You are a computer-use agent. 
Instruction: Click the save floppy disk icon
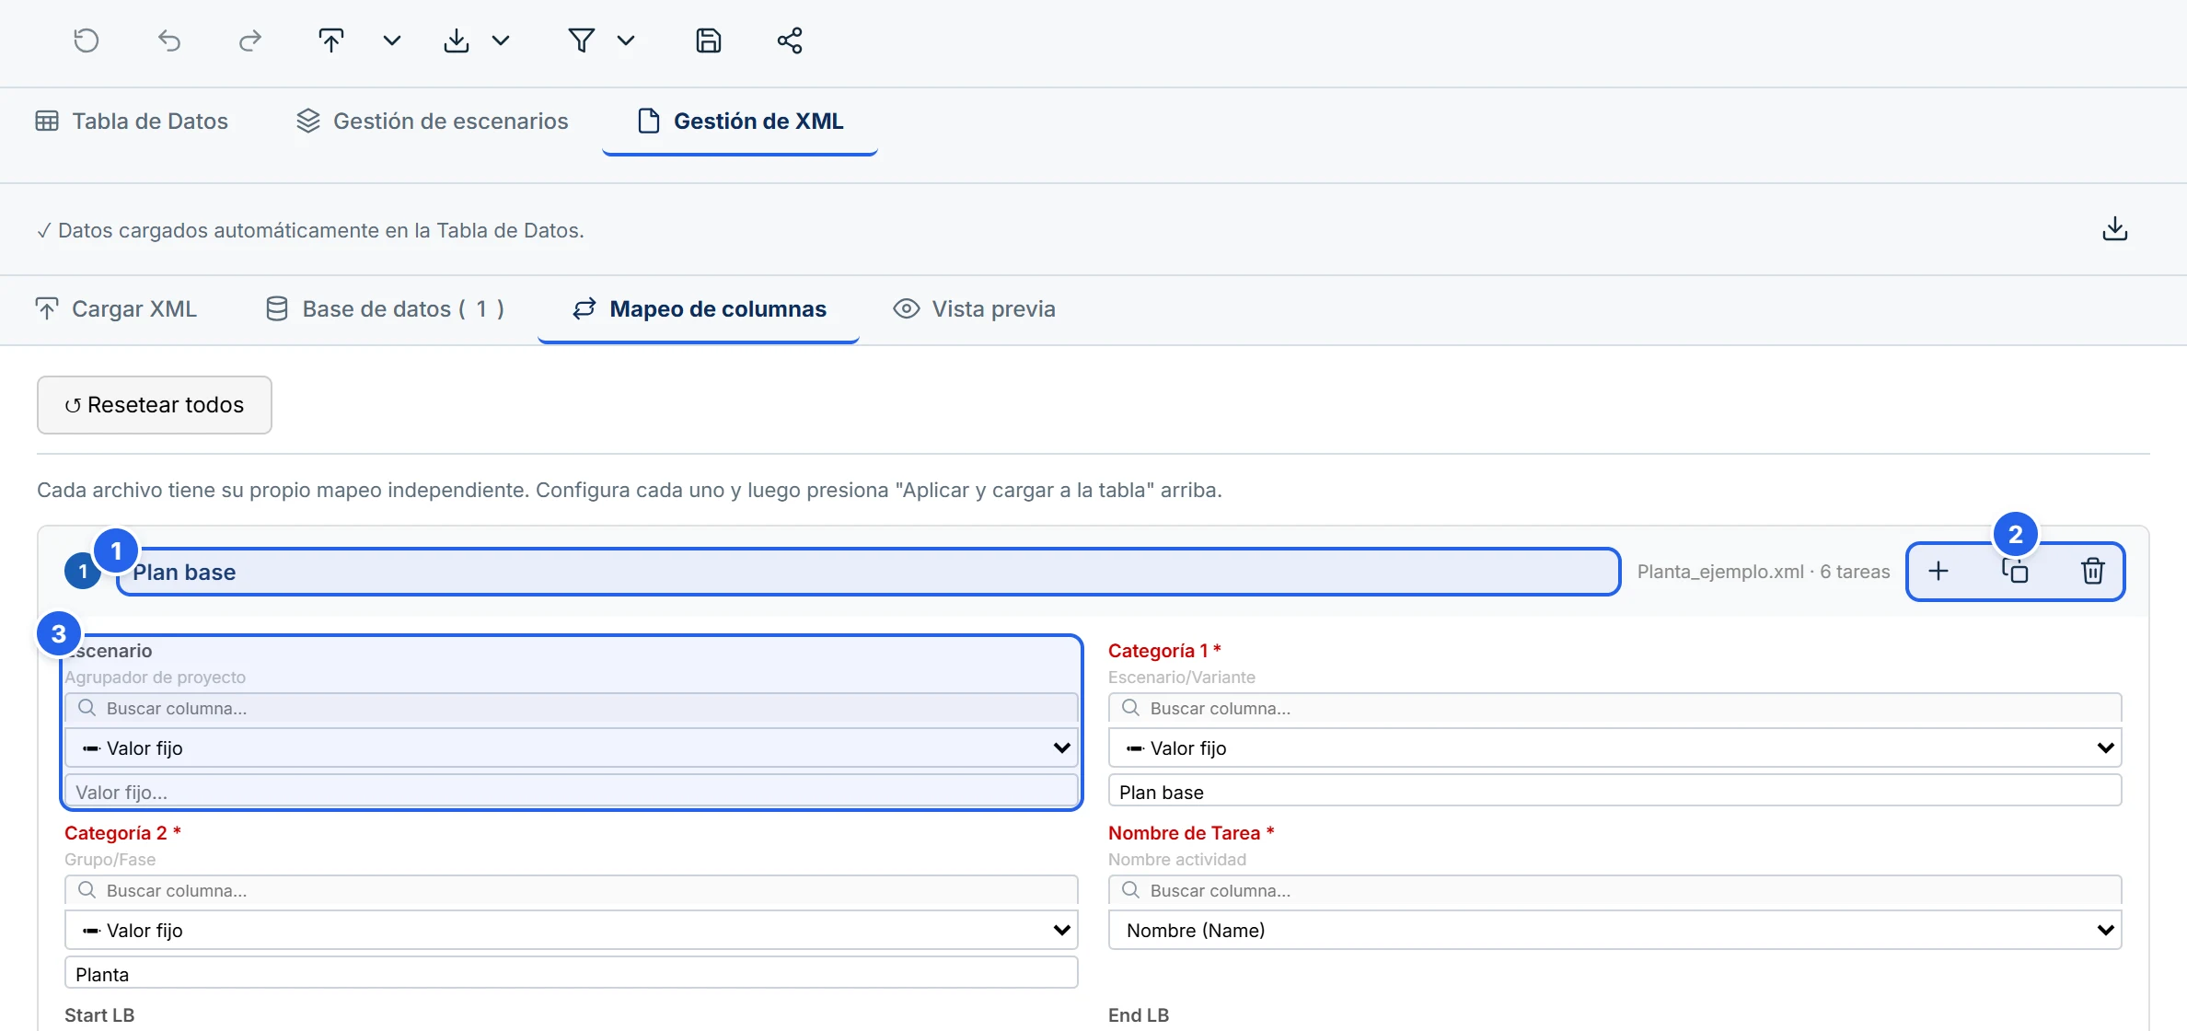click(x=708, y=41)
